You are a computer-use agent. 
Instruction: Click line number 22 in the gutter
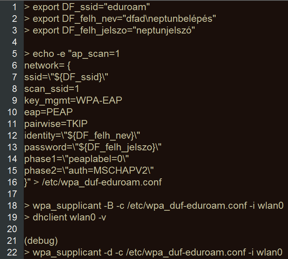[x=12, y=252]
